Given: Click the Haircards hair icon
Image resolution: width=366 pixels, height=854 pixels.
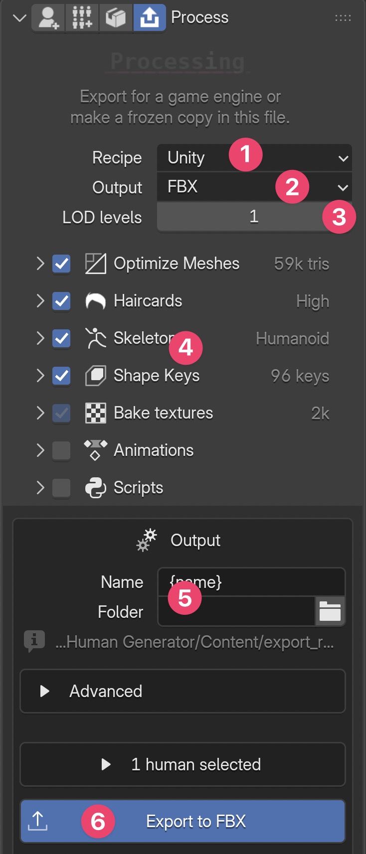Looking at the screenshot, I should pos(95,301).
